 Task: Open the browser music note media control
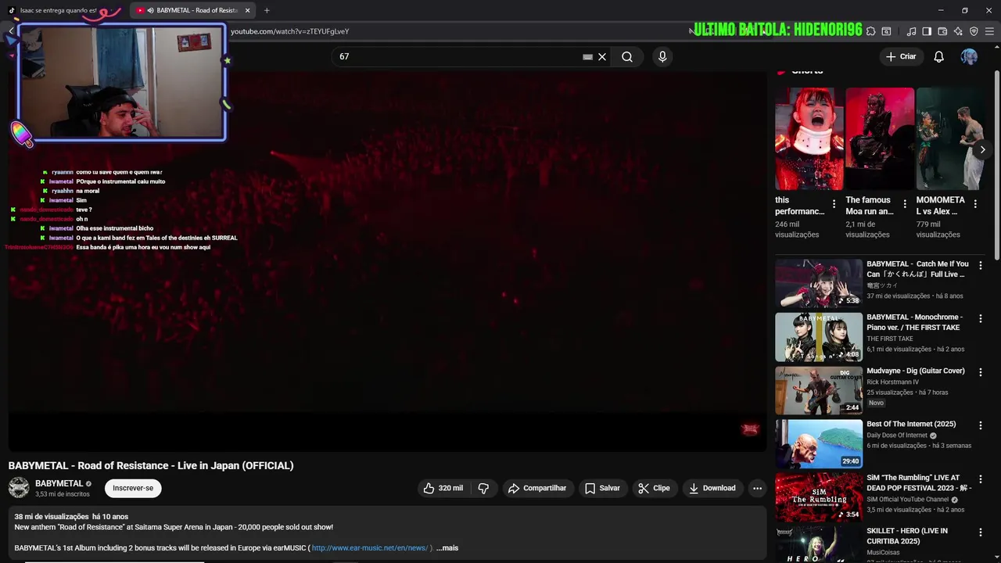(x=911, y=31)
